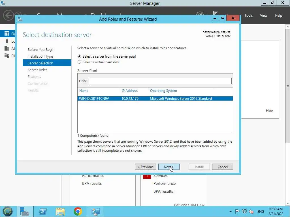Choose Select a virtual hard disk option
This screenshot has height=217, width=290.
click(x=79, y=62)
